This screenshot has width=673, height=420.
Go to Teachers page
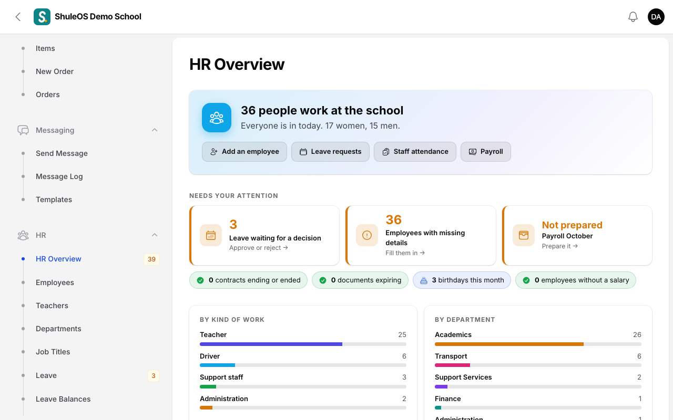pos(52,306)
